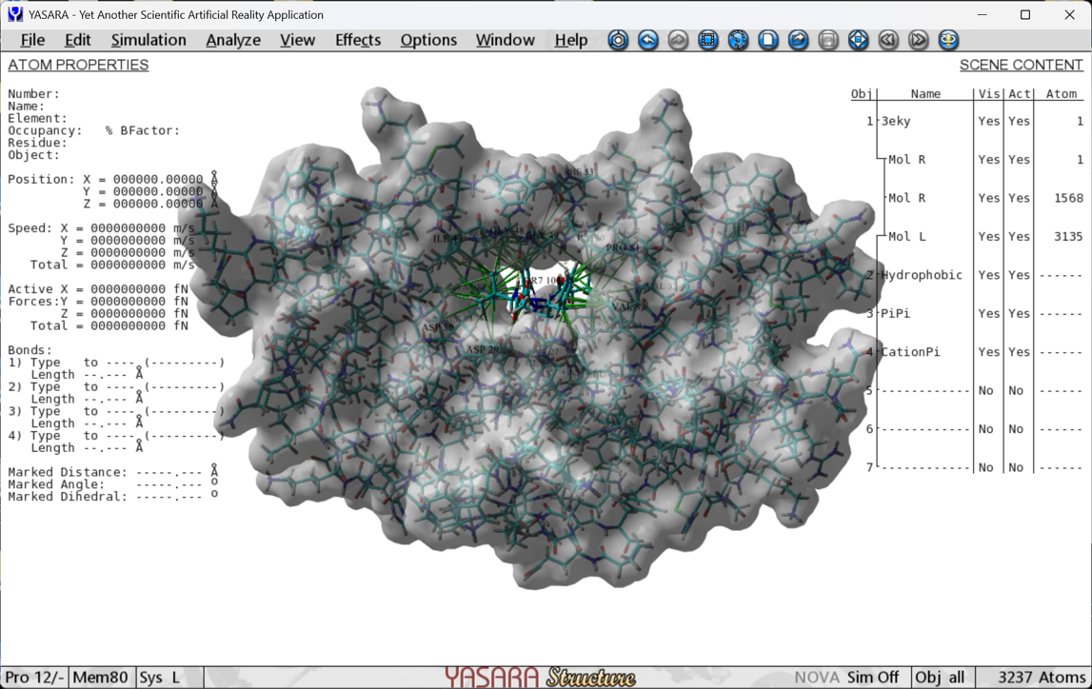Click the 'ASP 30' residue label
Viewport: 1092px width, 689px height.
(437, 327)
